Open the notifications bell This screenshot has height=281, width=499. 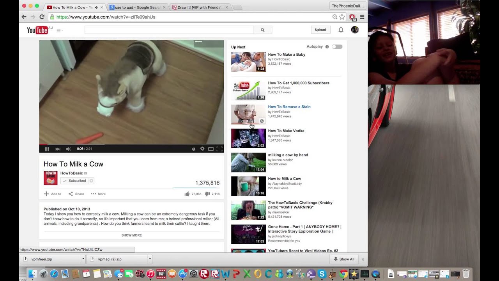pyautogui.click(x=341, y=30)
